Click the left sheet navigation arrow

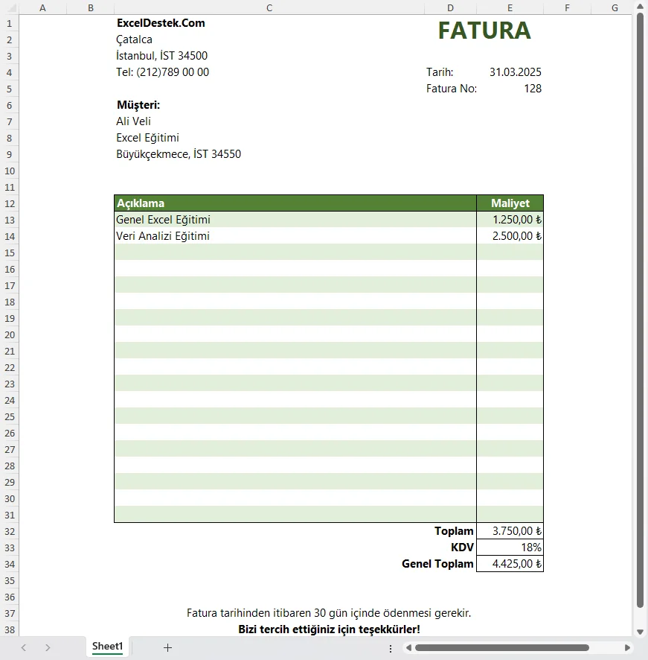(x=25, y=647)
